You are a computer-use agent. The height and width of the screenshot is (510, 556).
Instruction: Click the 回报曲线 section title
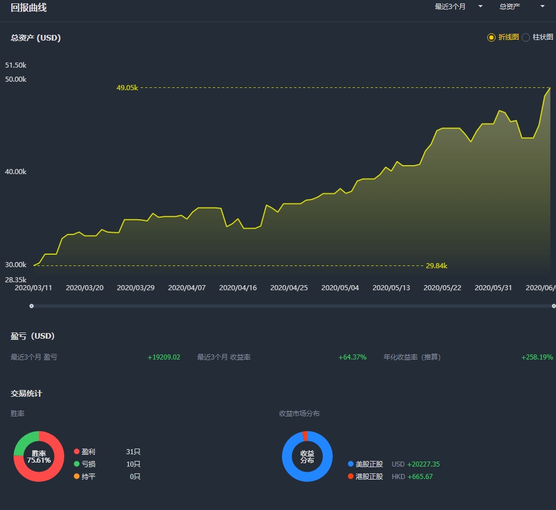(x=28, y=7)
